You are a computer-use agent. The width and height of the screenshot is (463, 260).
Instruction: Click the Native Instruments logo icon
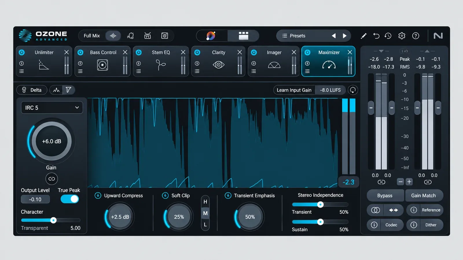pyautogui.click(x=438, y=36)
